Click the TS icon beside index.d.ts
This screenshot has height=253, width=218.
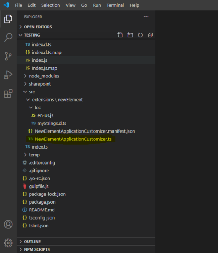[28, 45]
